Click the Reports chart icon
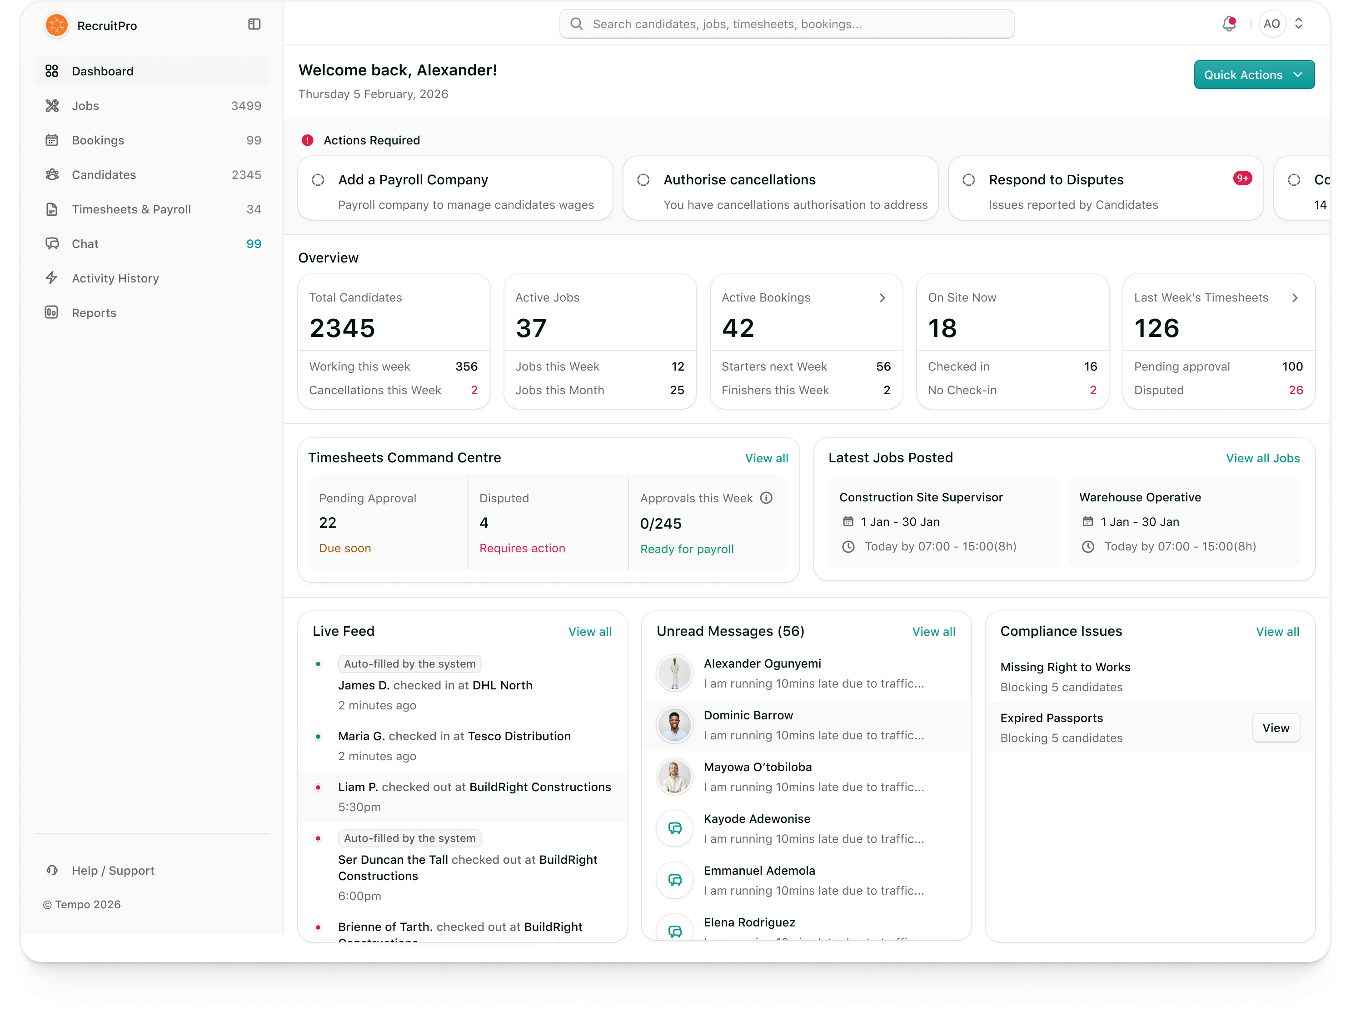 [52, 312]
